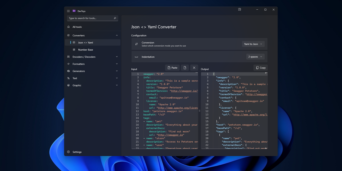
Task: Click the Number Base tool icon
Action: 74,50
